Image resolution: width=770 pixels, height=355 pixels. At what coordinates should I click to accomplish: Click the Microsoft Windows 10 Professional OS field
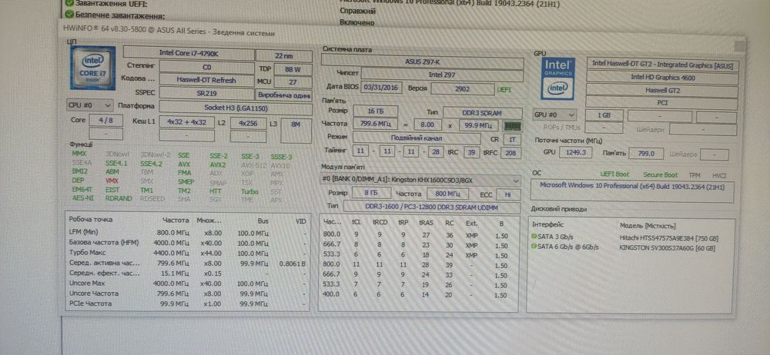point(632,191)
